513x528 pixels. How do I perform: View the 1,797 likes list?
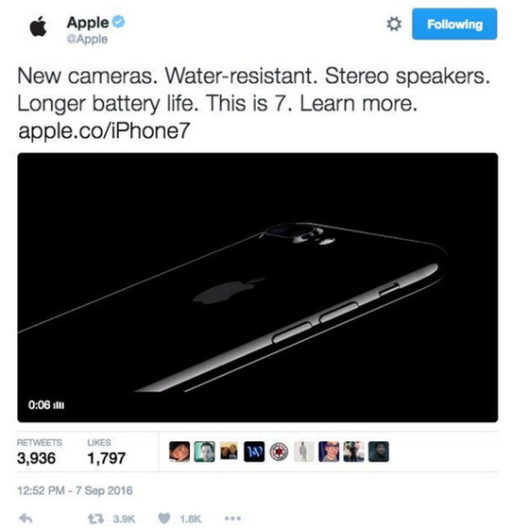click(107, 451)
